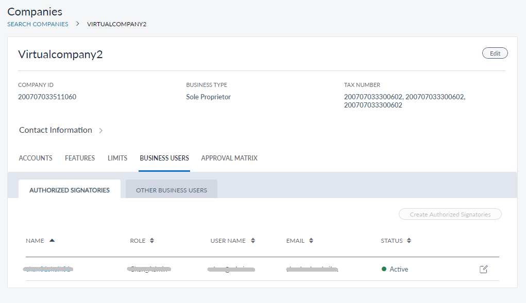The width and height of the screenshot is (526, 303).
Task: Select the AUTHORIZED SIGNATORIES sub-tab
Action: [70, 190]
